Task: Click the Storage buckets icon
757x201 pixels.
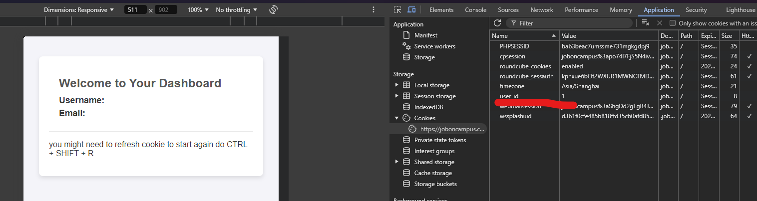Action: (x=406, y=184)
